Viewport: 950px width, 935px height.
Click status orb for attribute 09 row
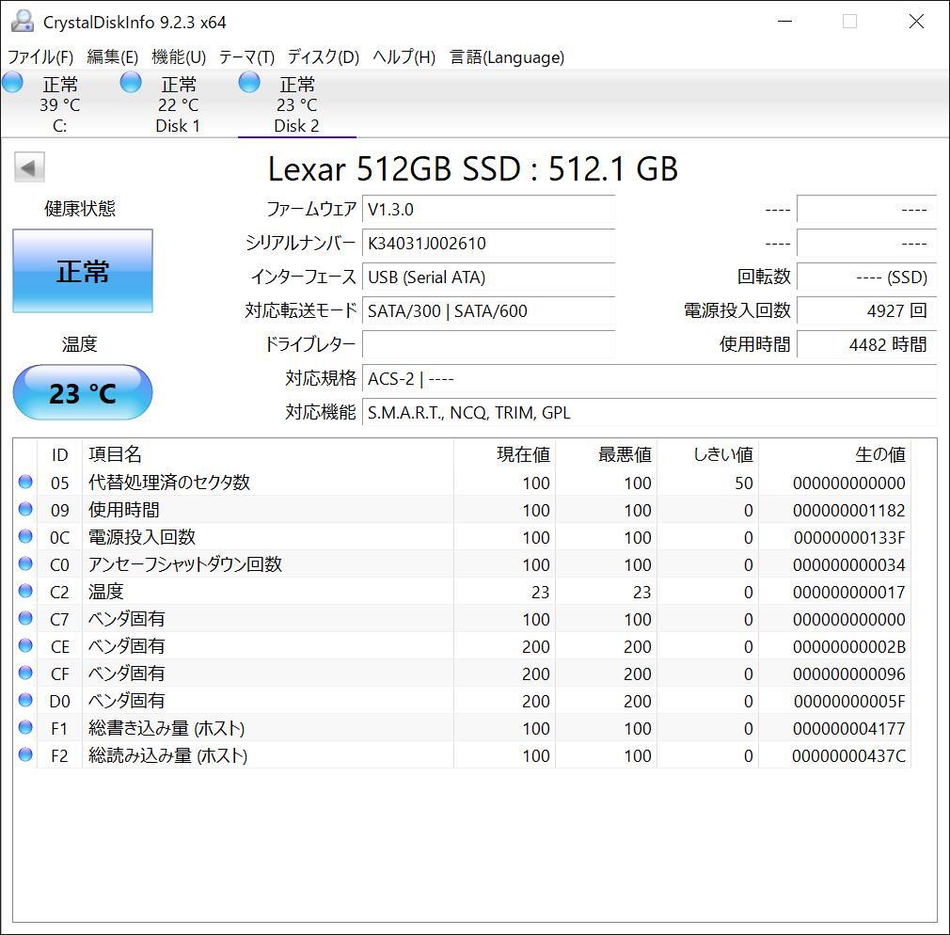pyautogui.click(x=25, y=509)
